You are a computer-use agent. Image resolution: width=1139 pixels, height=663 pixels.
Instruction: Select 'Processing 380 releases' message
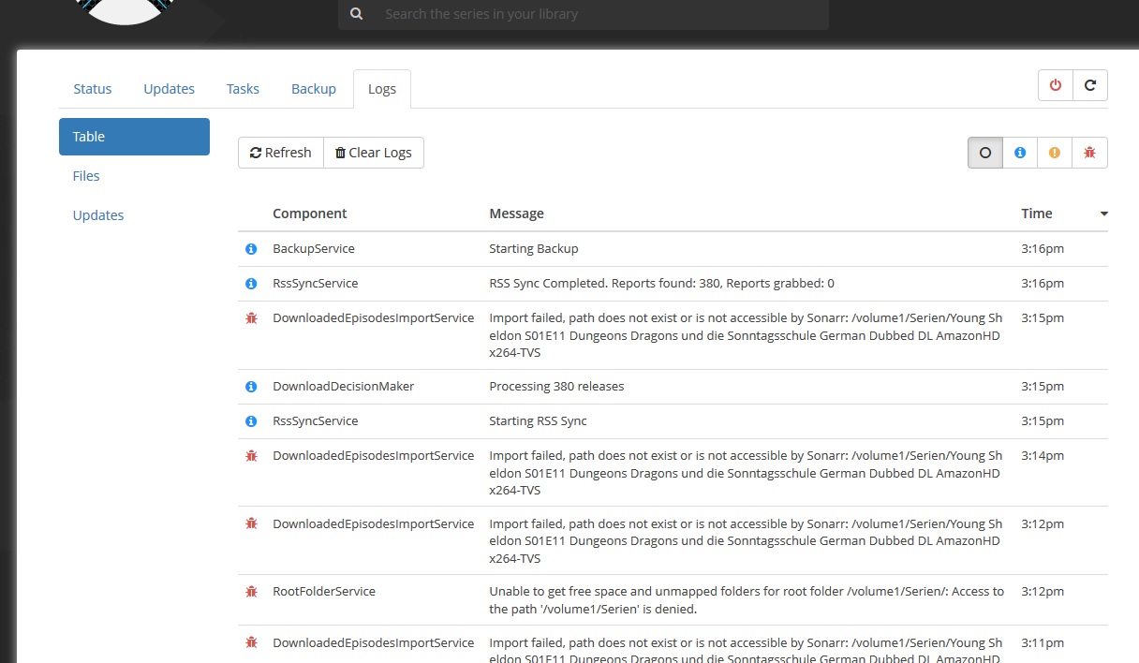pos(556,387)
